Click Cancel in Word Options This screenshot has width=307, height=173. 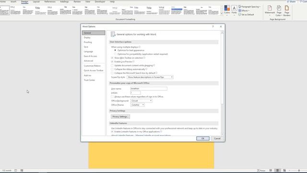pos(217,138)
